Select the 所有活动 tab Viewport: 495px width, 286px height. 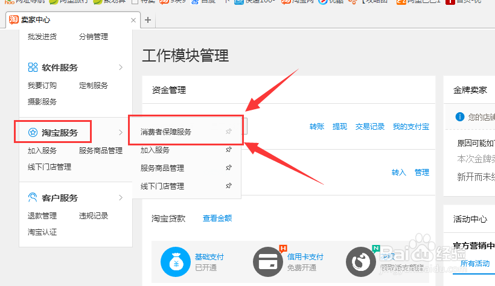click(x=475, y=263)
